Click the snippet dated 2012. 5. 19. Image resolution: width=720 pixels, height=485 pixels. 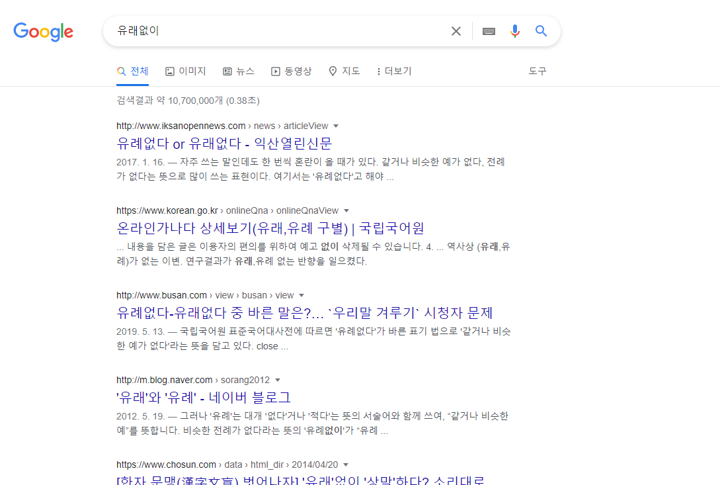312,423
